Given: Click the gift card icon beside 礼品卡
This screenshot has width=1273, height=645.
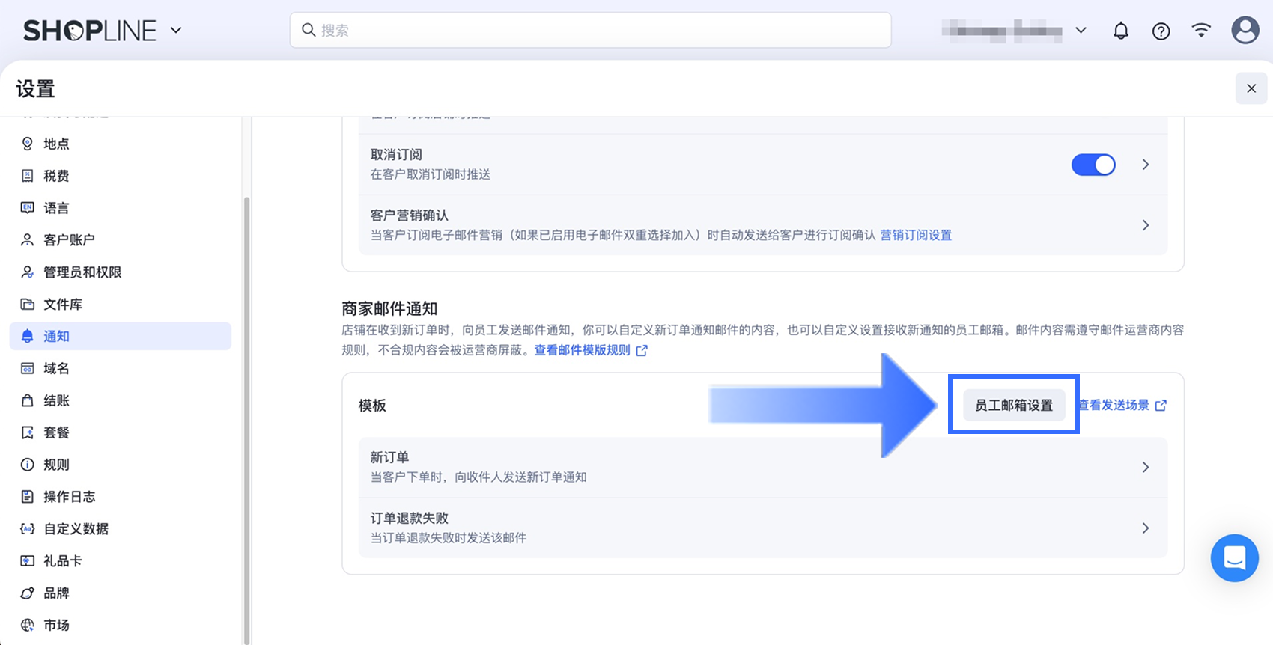Looking at the screenshot, I should [28, 561].
